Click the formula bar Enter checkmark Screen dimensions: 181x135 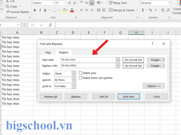click(x=42, y=25)
